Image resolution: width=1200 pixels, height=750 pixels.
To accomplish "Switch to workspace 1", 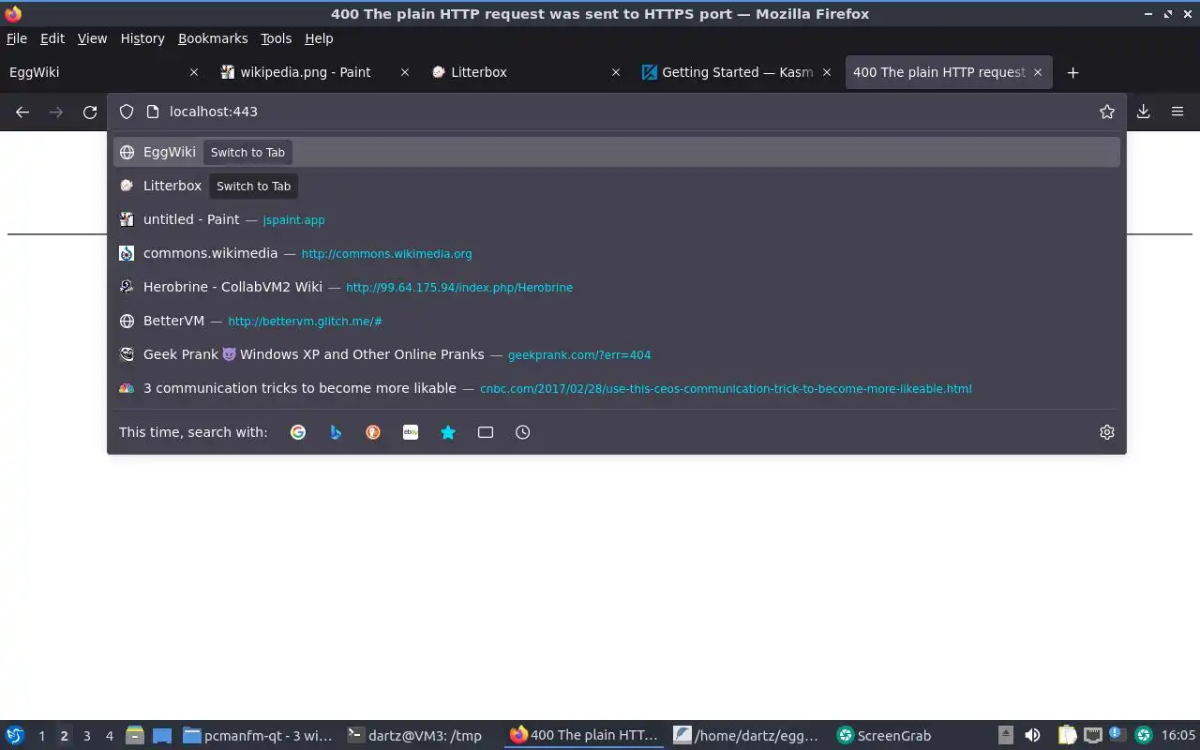I will (x=41, y=736).
